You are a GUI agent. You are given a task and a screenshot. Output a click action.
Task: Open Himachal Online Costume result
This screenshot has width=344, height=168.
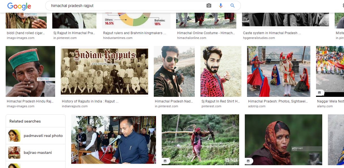[205, 33]
